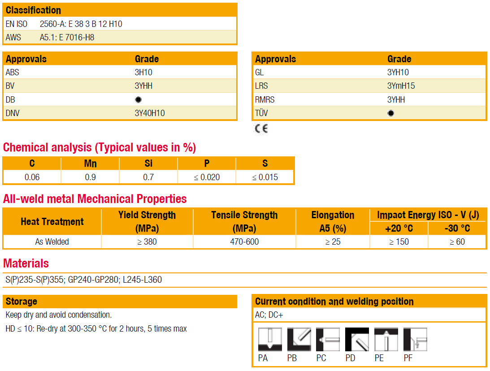Choose the PC welding position icon
Viewport: 490px width, 371px height.
coord(328,340)
